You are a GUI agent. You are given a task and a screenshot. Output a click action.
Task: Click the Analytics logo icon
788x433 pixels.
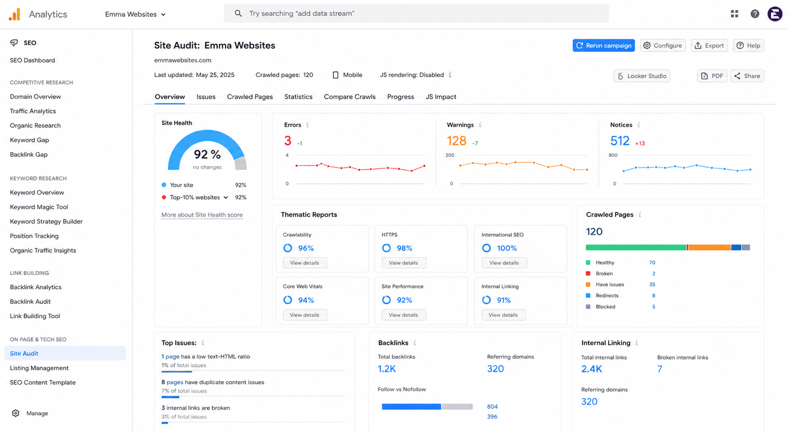click(x=15, y=14)
